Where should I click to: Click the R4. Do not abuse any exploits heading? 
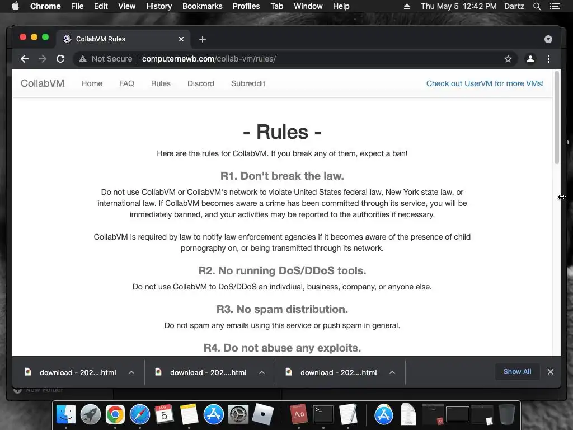point(282,348)
